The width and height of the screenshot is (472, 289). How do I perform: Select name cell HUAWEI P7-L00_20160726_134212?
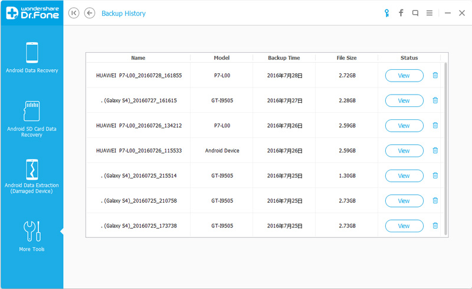(x=139, y=125)
